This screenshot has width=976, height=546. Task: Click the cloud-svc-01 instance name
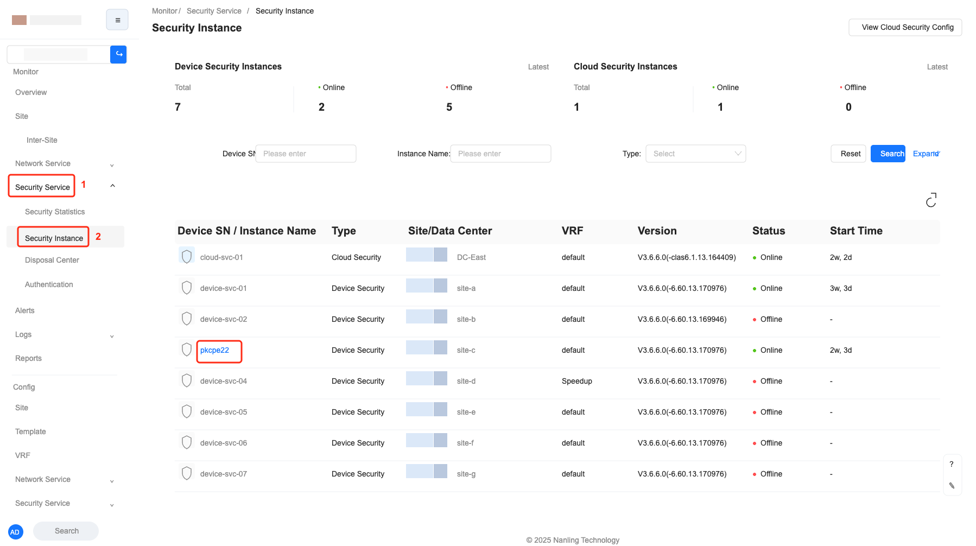pyautogui.click(x=221, y=257)
